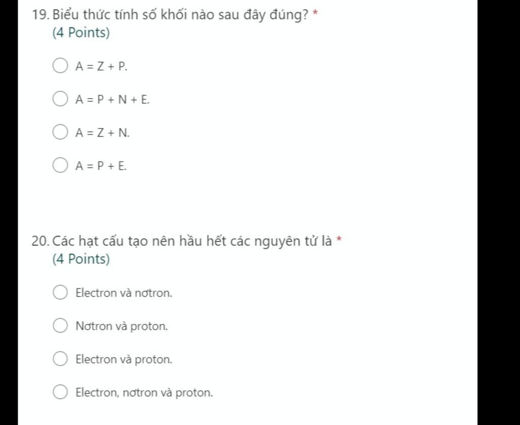The height and width of the screenshot is (425, 520).
Task: Click the '(4 Points)' text under question 20
Action: (81, 259)
